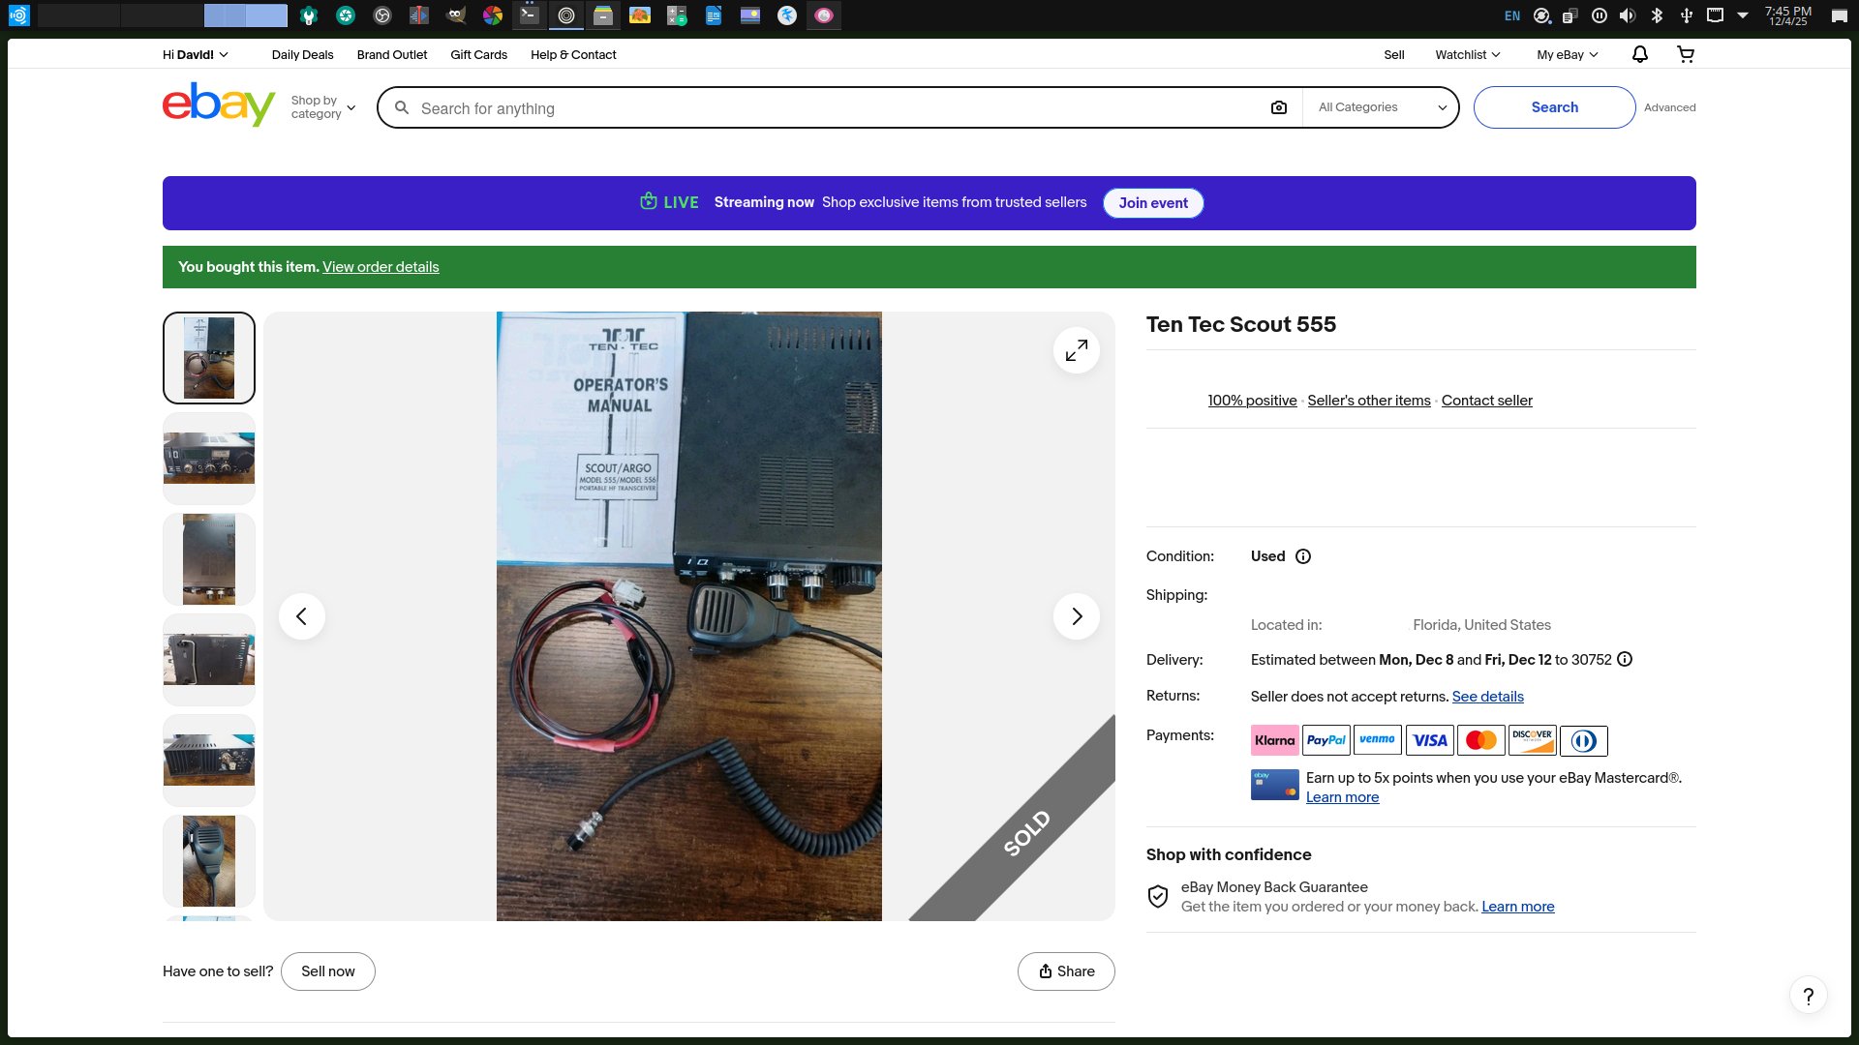The height and width of the screenshot is (1045, 1859).
Task: Open Daily Deals page
Action: pos(302,55)
